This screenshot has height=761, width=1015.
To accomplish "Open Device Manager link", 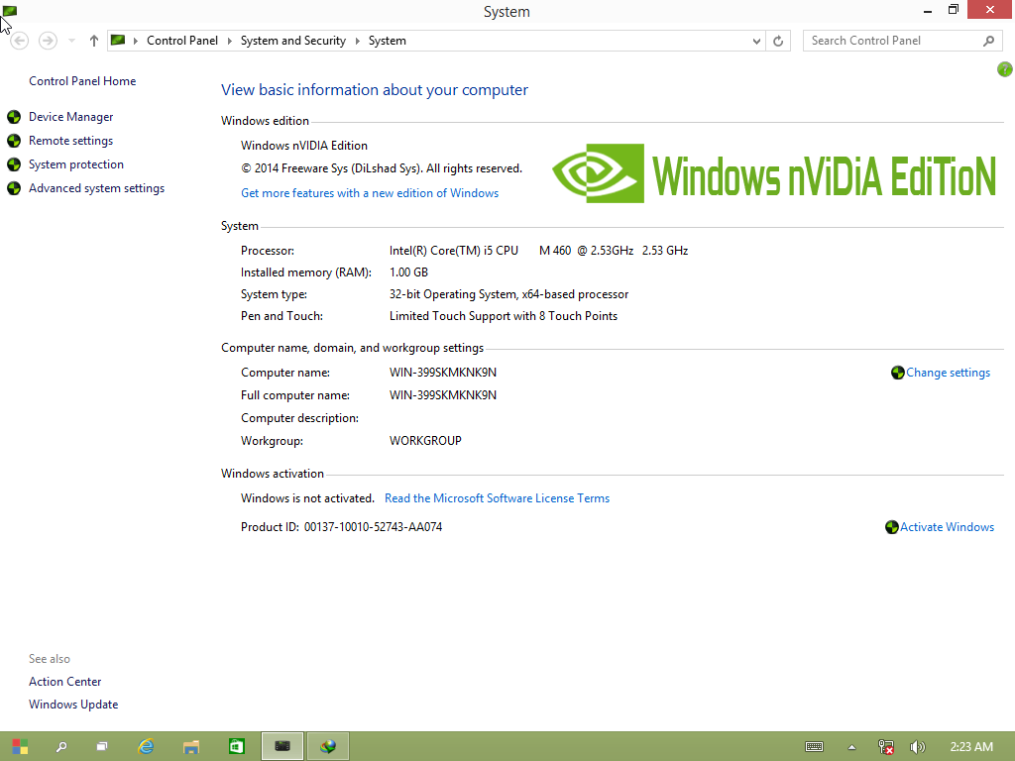I will click(70, 117).
